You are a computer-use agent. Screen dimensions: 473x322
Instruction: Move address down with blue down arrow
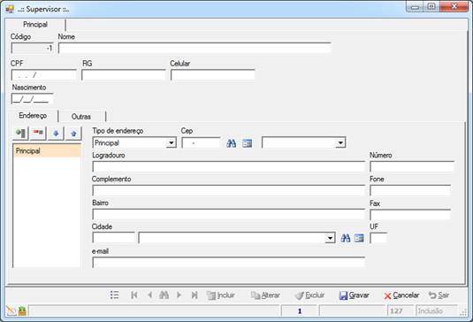(56, 133)
